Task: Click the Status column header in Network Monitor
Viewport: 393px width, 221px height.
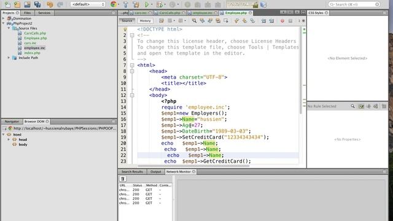Action: [x=138, y=185]
